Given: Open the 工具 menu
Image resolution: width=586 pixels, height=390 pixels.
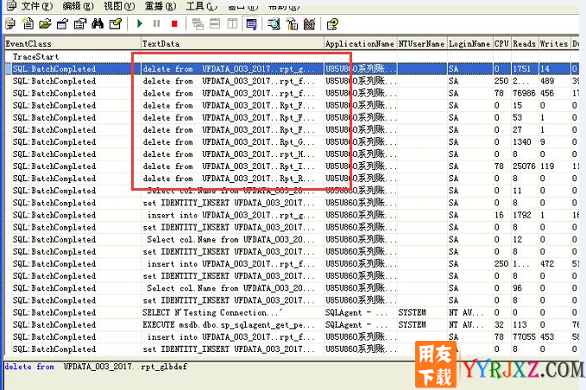Looking at the screenshot, I should [x=201, y=6].
